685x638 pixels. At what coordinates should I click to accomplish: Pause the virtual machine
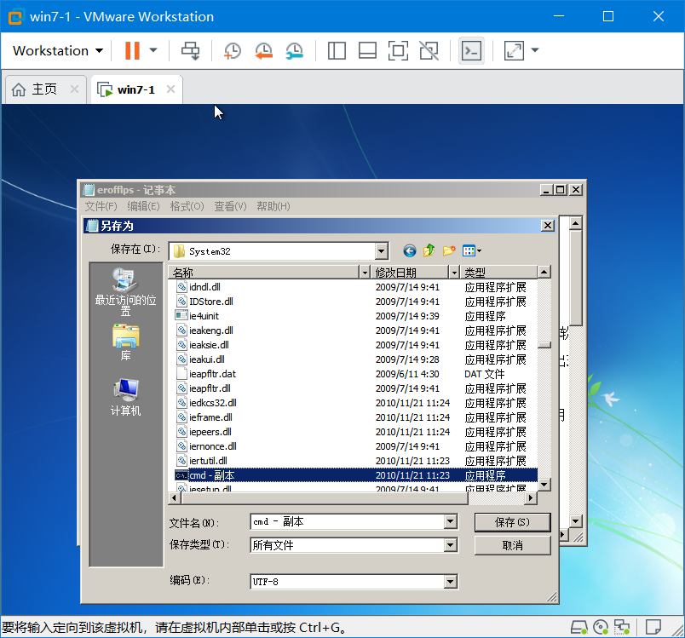point(132,50)
